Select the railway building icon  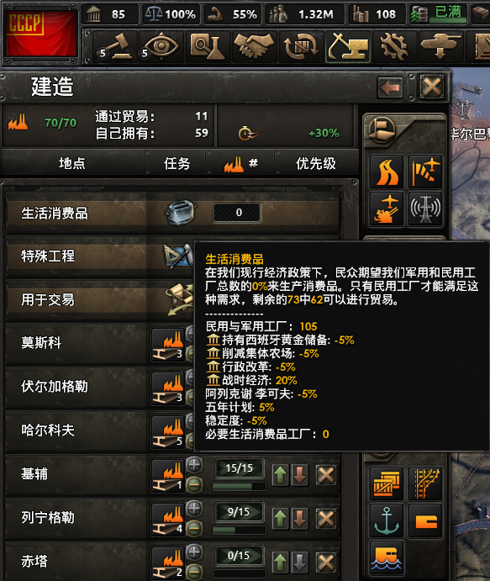point(425,483)
